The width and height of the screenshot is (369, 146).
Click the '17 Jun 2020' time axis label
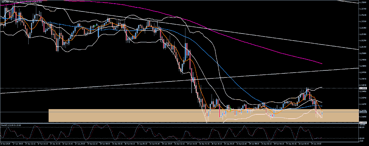(x=6, y=144)
